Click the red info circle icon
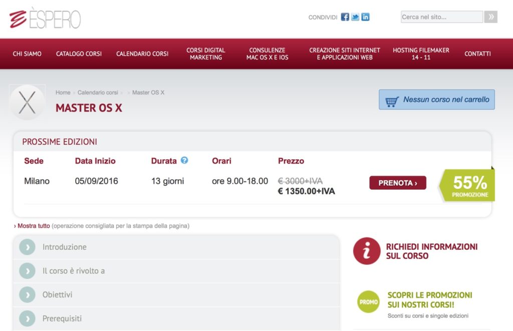Image resolution: width=513 pixels, height=331 pixels. [x=367, y=251]
